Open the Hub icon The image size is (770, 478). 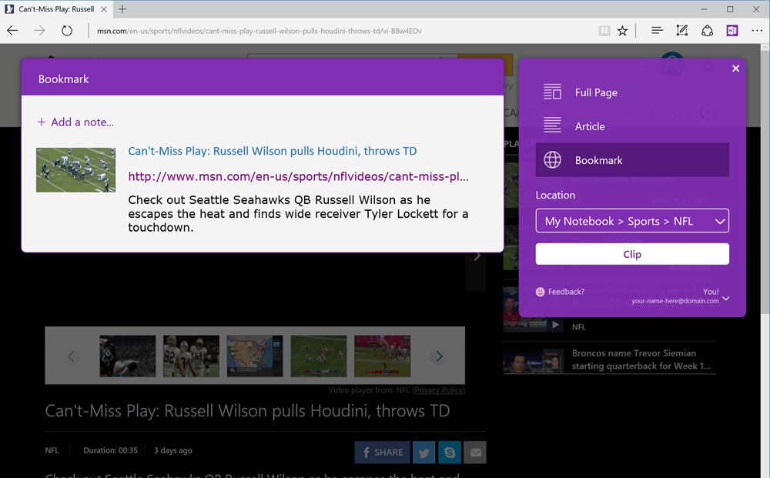[657, 31]
